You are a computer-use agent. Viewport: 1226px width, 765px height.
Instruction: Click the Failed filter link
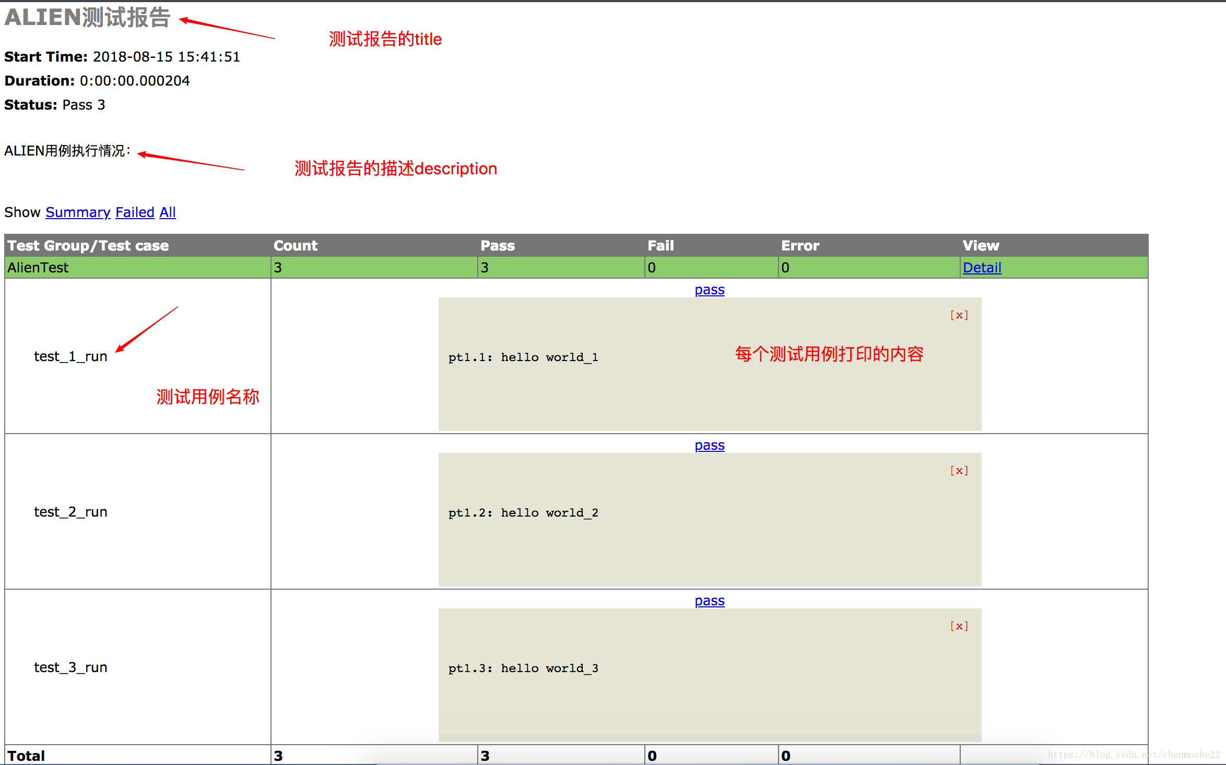[x=135, y=212]
